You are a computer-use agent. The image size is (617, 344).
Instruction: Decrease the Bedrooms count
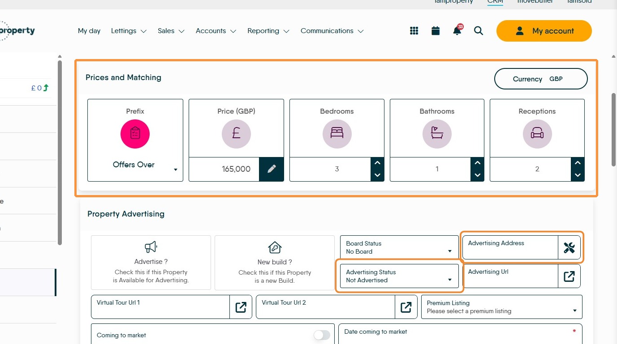[x=377, y=175]
